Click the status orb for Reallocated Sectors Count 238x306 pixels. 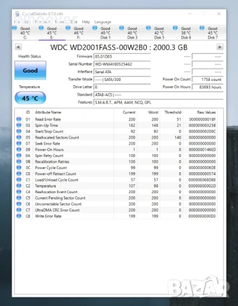[19, 137]
